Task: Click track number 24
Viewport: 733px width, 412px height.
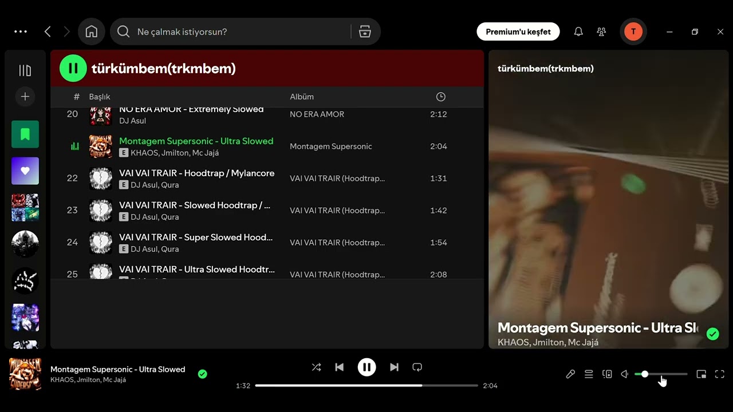Action: 72,242
